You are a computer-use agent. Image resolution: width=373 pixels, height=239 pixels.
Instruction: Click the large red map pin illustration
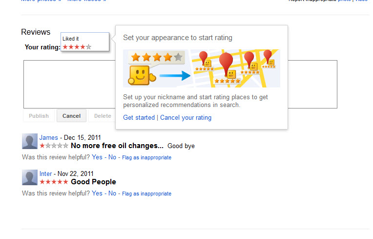click(x=226, y=63)
